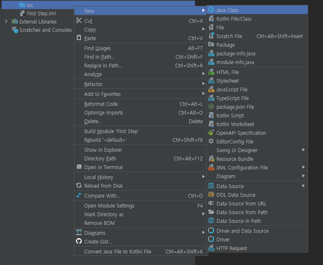The height and width of the screenshot is (265, 323).
Task: Select Find Usages from context menu
Action: [x=140, y=48]
